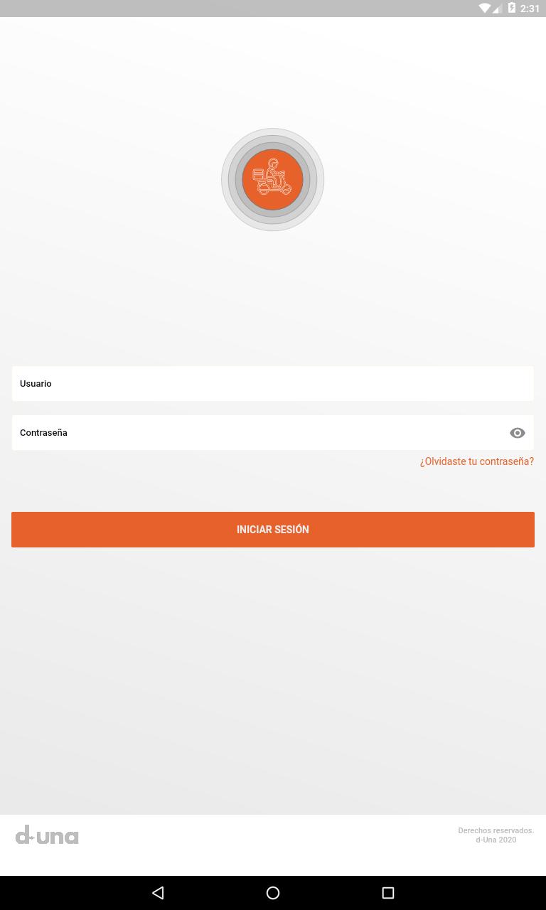This screenshot has width=546, height=910.
Task: Focus the Usuario input field
Action: click(272, 384)
